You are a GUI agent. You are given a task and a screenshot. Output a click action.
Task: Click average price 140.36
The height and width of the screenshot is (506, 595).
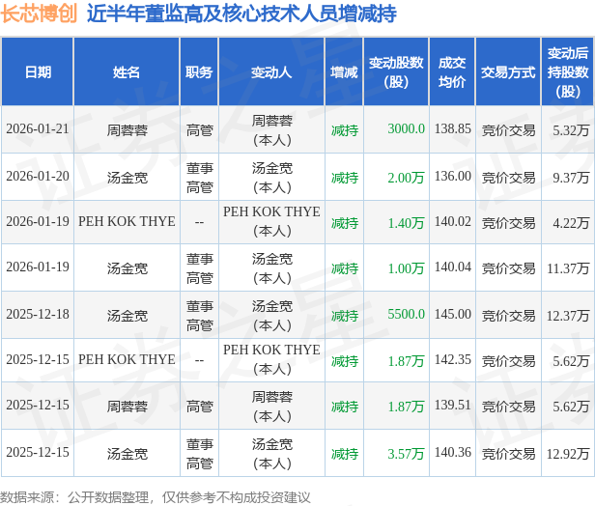coord(453,452)
